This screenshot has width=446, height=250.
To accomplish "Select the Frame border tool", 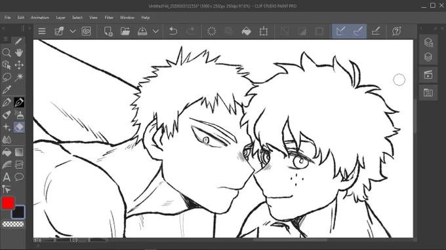I will [19, 164].
